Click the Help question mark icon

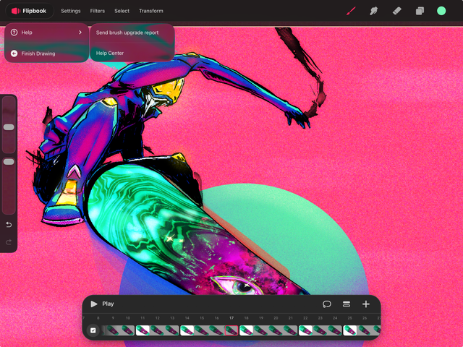coord(14,33)
